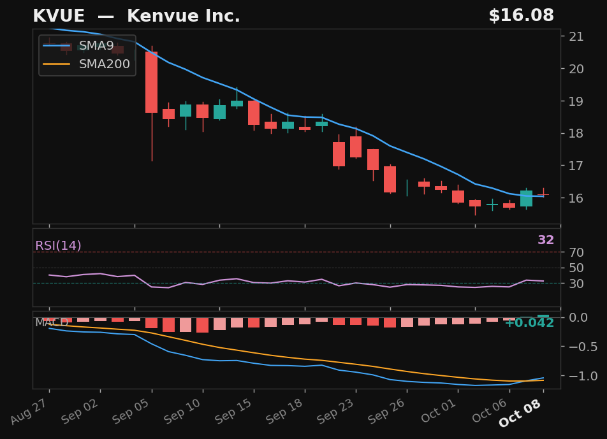Click the Sep 02 date label
Viewport: 607px width, 439px height.
click(x=79, y=411)
